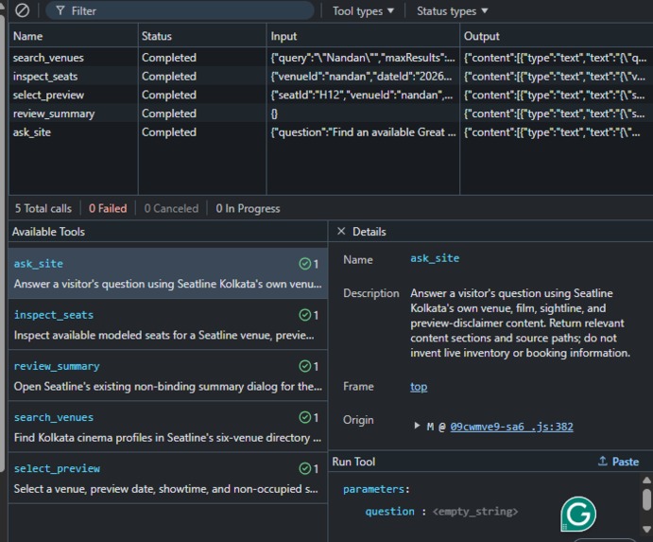Screen dimensions: 653x542
Task: Select review_summary in Available Tools
Action: point(168,376)
